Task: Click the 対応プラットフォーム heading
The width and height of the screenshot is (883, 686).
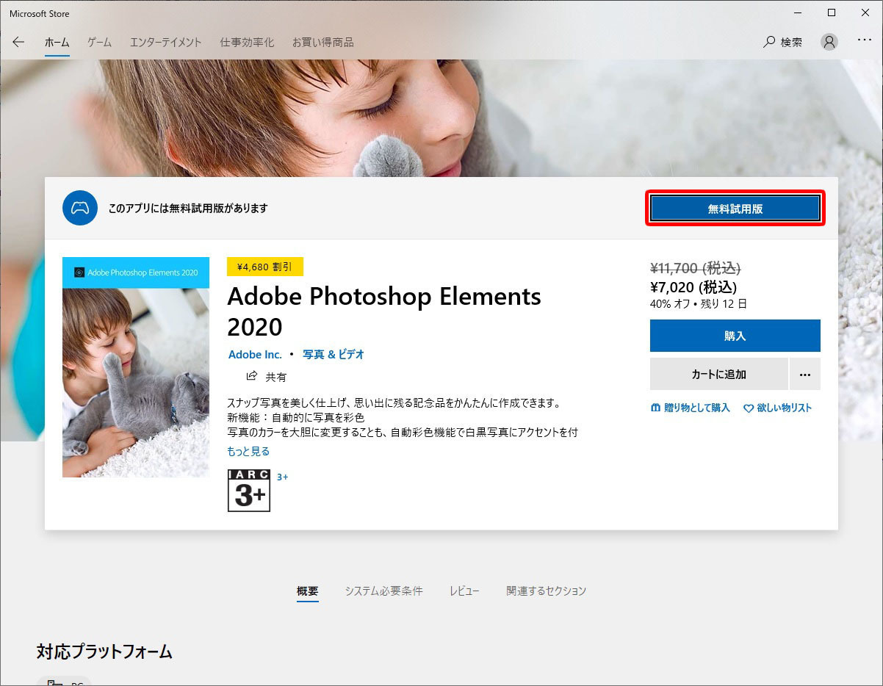Action: pyautogui.click(x=104, y=651)
